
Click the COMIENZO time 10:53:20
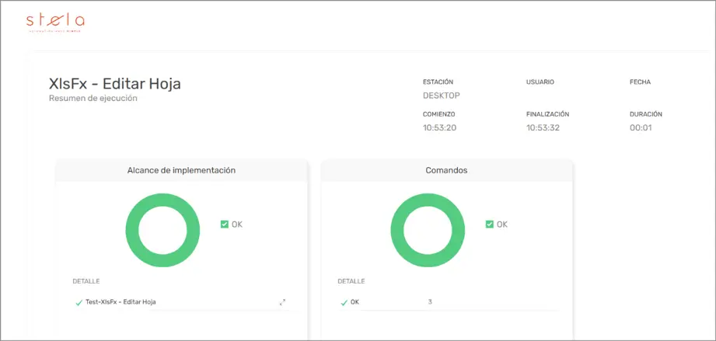439,128
